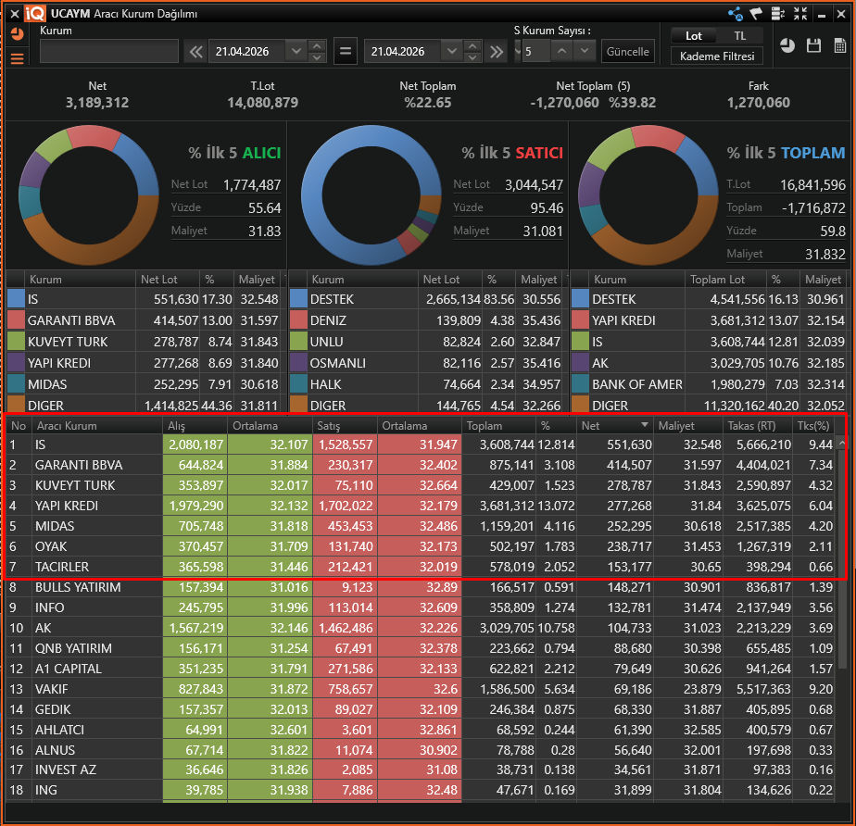Decrease start date with the down arrow
The width and height of the screenshot is (856, 826).
(x=317, y=57)
